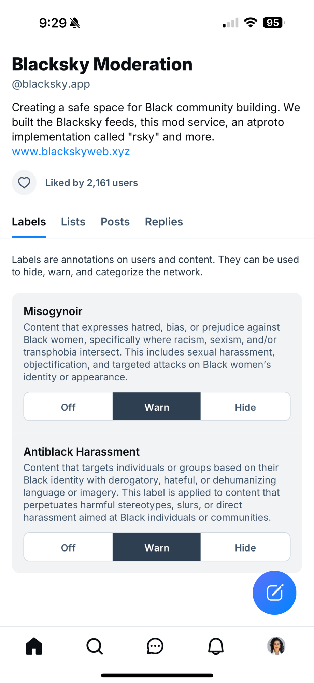
Task: Turn Off Antiblack Harassment label
Action: [68, 547]
